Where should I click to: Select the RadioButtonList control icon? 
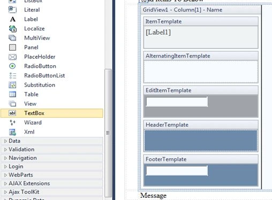[12, 75]
